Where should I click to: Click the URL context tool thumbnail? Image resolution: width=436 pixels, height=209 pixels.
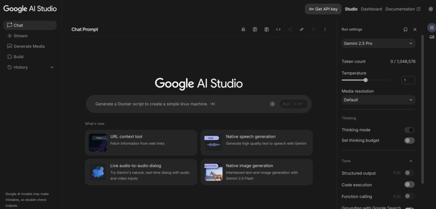point(98,143)
